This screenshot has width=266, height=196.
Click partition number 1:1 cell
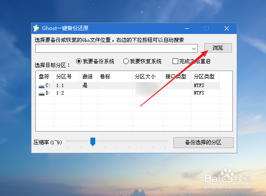60,85
